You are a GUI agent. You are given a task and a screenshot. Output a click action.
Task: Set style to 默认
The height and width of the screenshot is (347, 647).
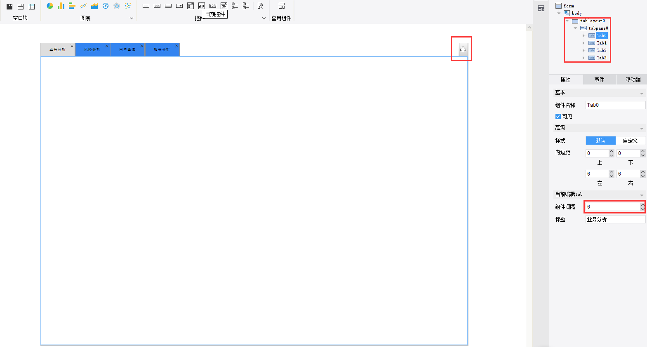pos(601,141)
